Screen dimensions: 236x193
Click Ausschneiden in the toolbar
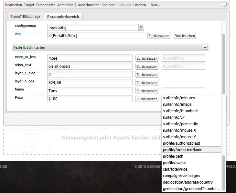pos(89,5)
